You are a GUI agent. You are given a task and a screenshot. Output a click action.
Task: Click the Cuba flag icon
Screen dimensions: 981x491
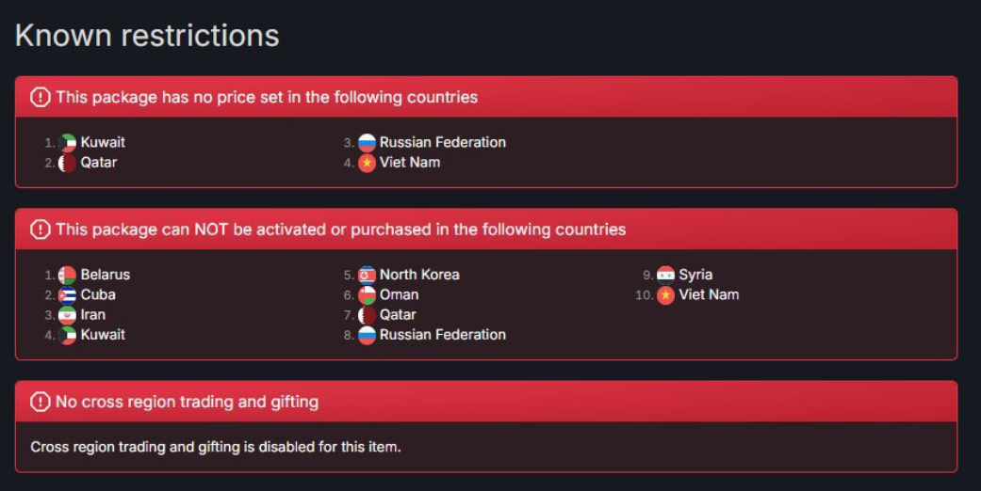click(x=68, y=294)
